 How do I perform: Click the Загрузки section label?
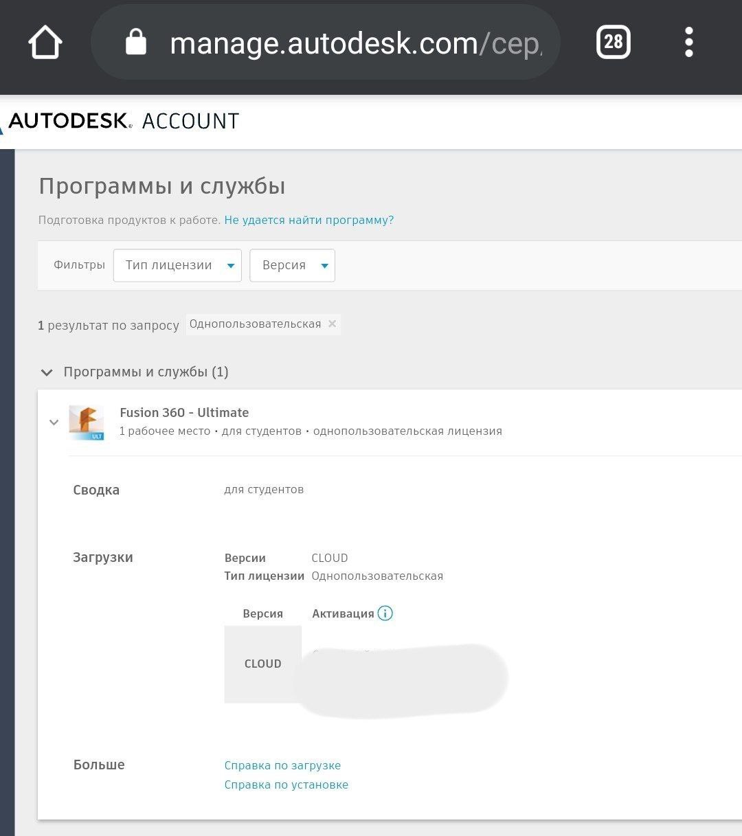(x=103, y=557)
